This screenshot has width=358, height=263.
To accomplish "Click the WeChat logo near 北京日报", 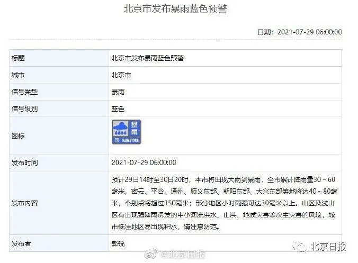I will [299, 247].
